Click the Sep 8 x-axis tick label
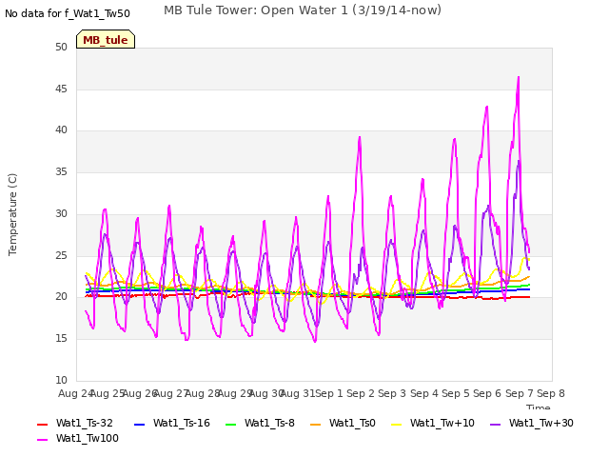 pyautogui.click(x=550, y=393)
